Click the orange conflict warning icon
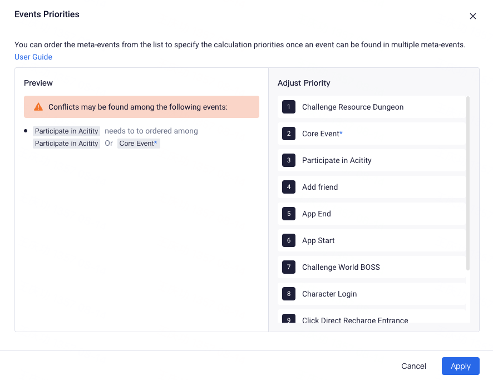This screenshot has width=493, height=380. click(x=38, y=107)
